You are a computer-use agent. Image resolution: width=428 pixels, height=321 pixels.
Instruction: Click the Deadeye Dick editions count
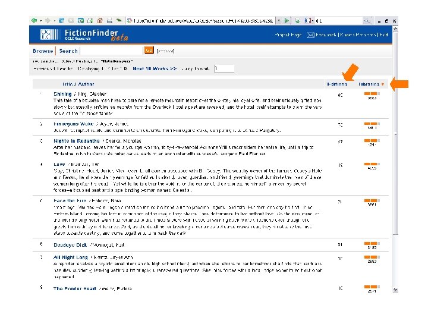(x=340, y=244)
